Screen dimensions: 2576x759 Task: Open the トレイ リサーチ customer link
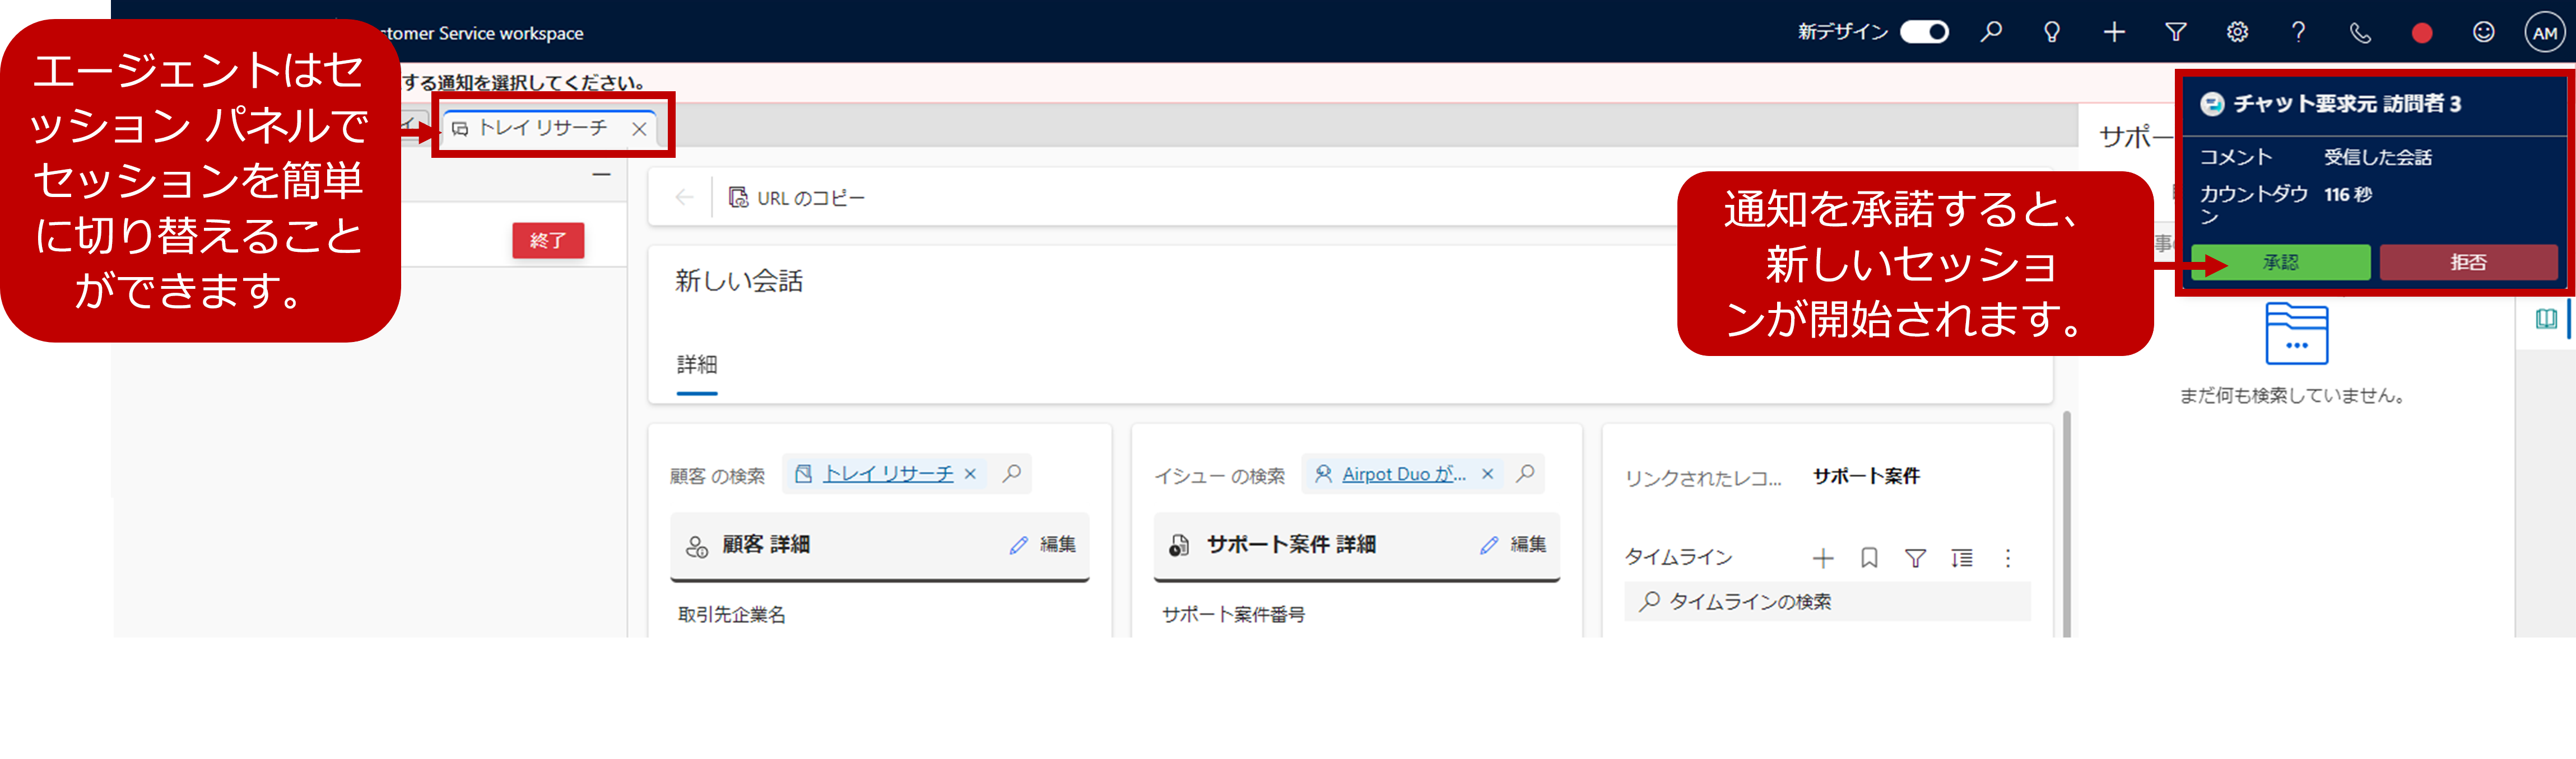pos(887,474)
